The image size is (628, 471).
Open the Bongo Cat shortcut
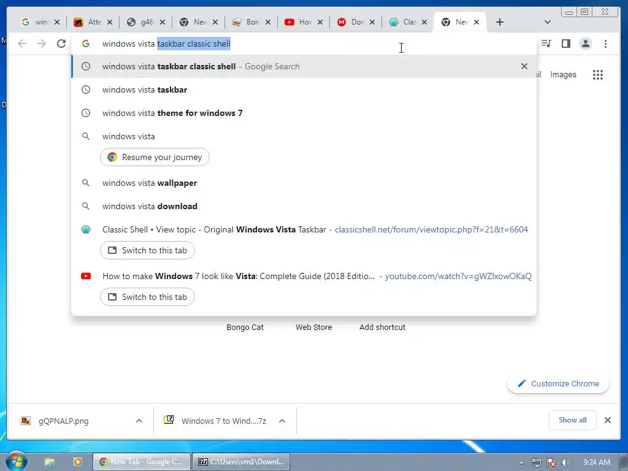coord(245,327)
